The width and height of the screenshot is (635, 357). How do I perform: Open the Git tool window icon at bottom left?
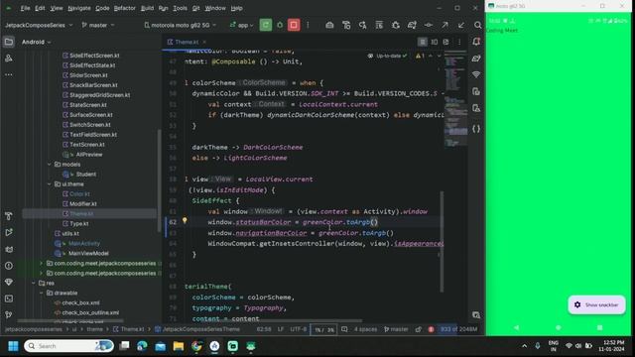(x=9, y=315)
